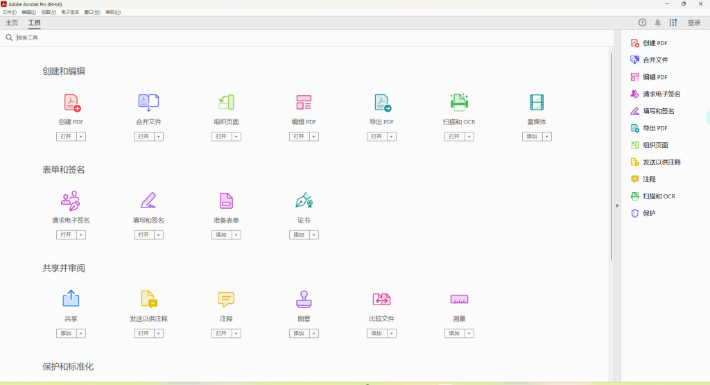Open the 文件 menu

coord(9,12)
